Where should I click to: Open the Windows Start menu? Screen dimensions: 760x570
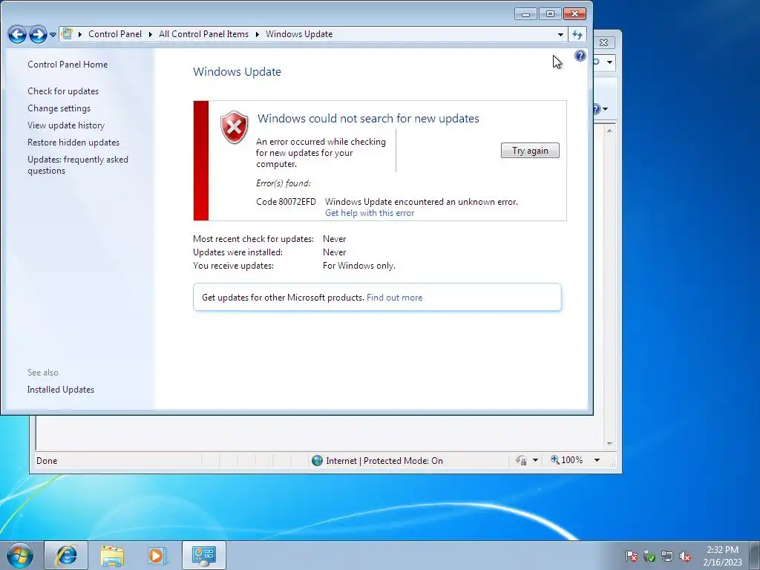(x=20, y=555)
